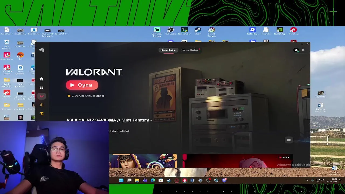
Task: Open File Explorer from the taskbar
Action: (x=137, y=180)
